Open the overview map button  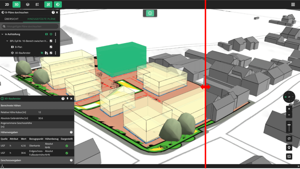click(289, 156)
